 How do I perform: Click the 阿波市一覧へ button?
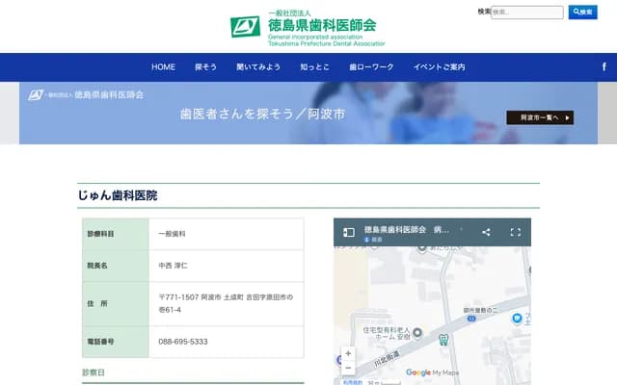[x=539, y=117]
